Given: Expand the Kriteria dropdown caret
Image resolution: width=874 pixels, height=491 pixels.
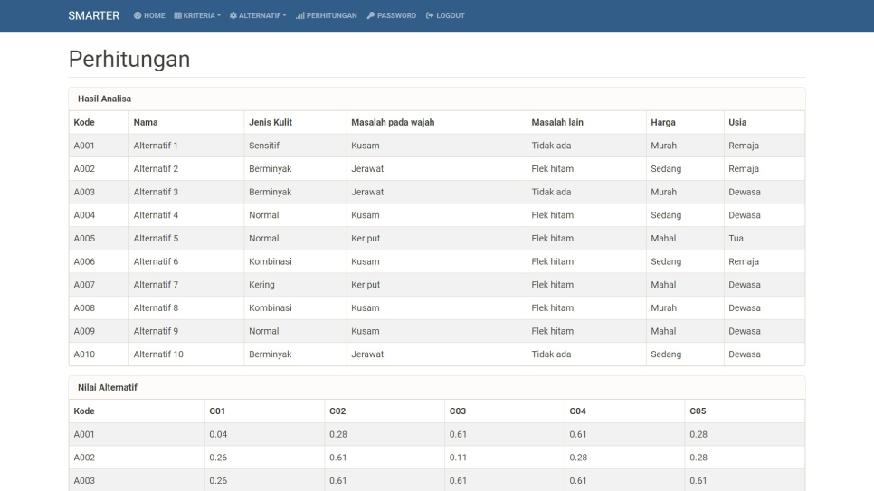Looking at the screenshot, I should (219, 16).
